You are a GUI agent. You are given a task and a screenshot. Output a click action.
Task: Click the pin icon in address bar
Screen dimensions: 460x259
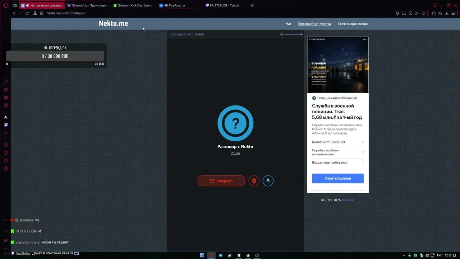coord(397,13)
